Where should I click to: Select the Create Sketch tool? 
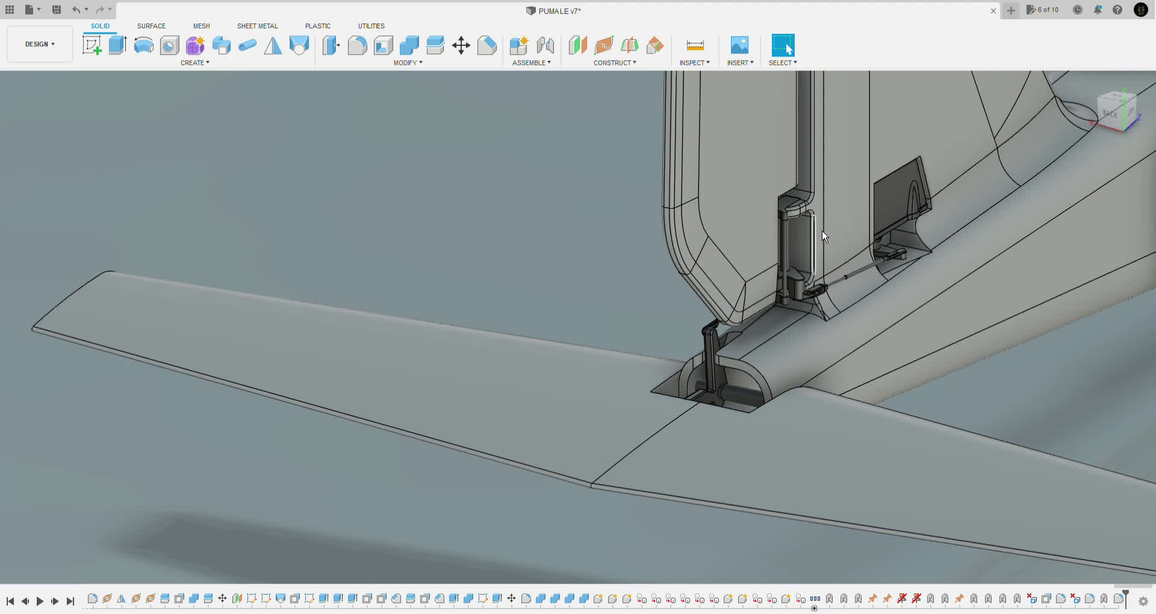click(x=92, y=45)
